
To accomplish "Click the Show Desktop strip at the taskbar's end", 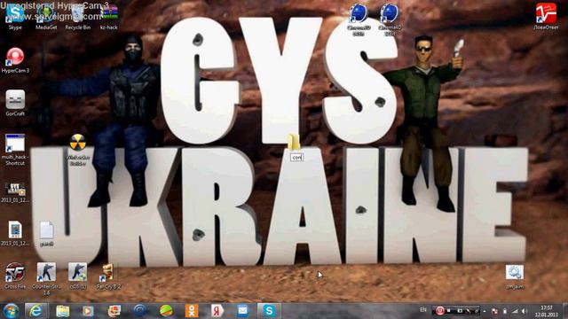I will click(564, 311).
